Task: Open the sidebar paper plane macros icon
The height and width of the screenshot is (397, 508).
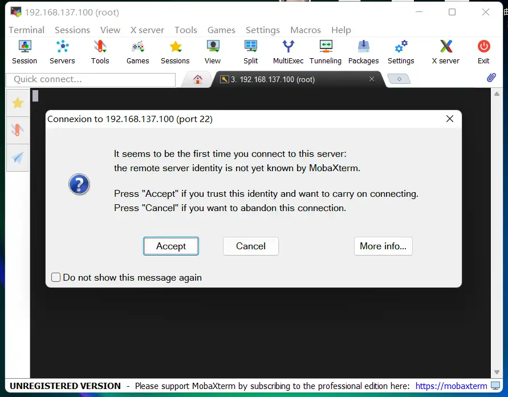Action: [x=18, y=157]
